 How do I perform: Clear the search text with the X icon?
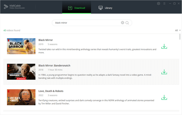(x=123, y=23)
